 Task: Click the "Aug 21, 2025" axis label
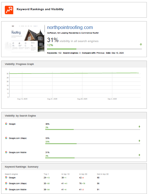click(x=52, y=99)
